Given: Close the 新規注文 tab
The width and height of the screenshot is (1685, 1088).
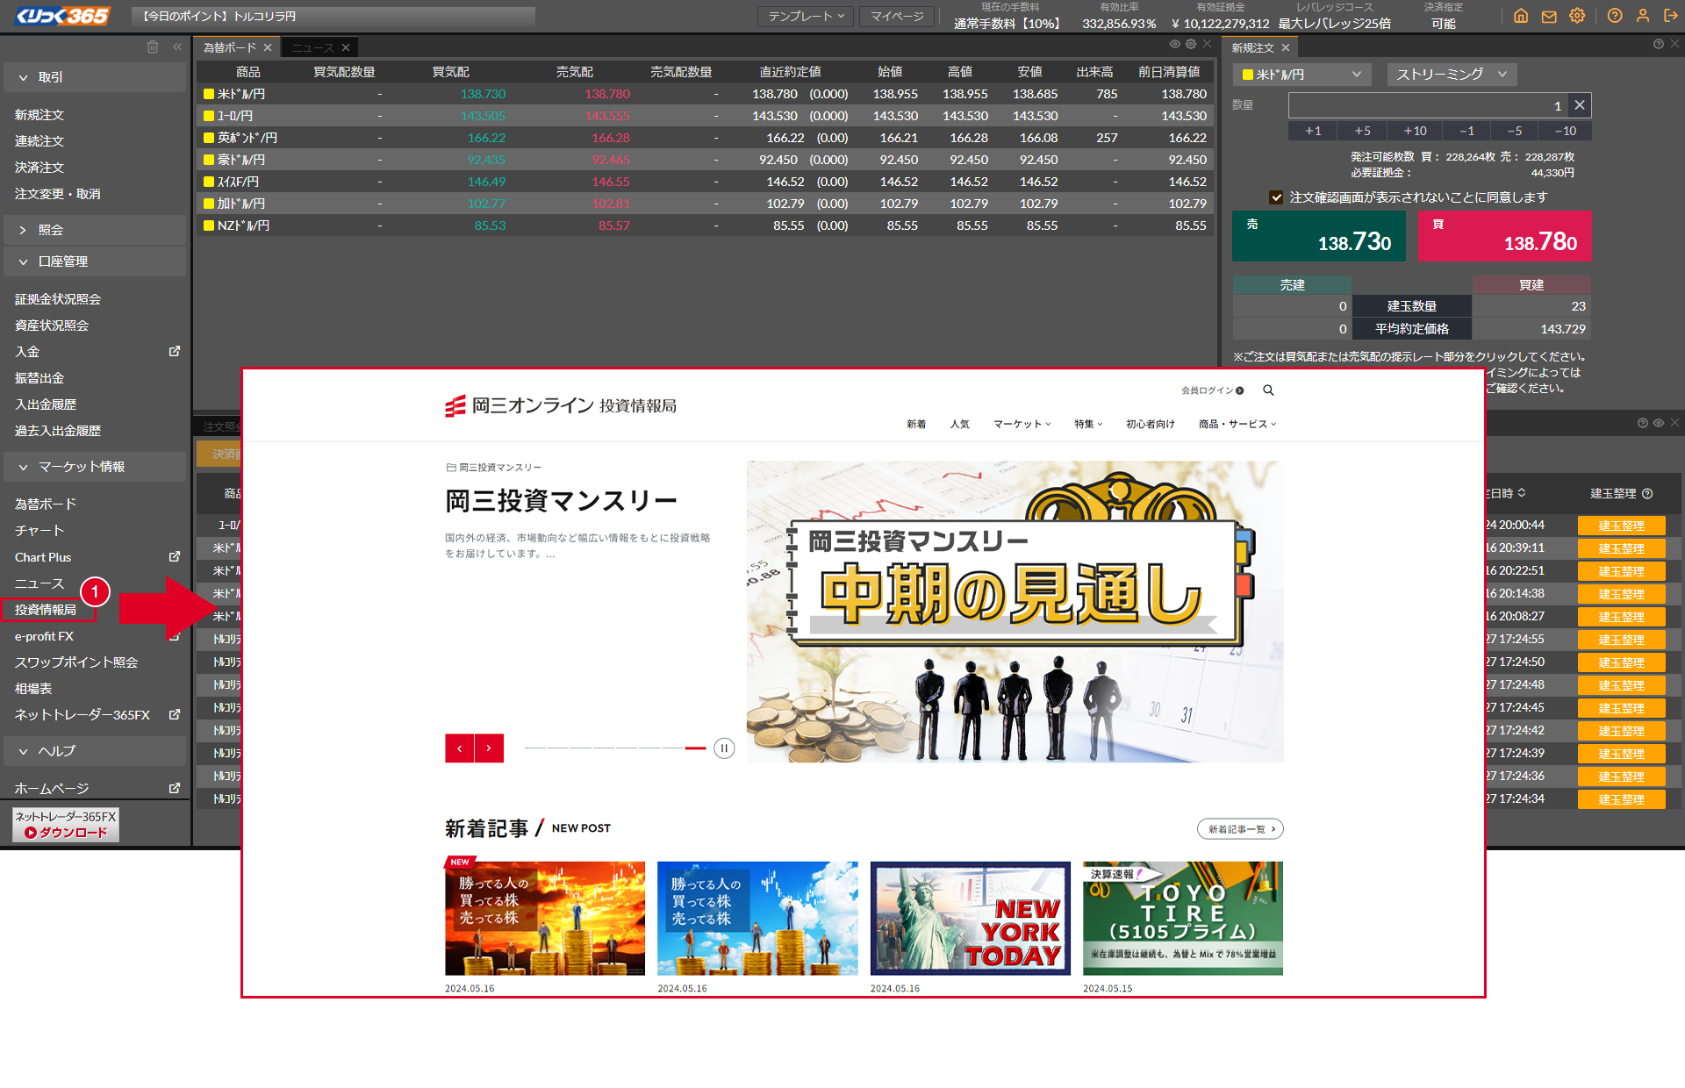Looking at the screenshot, I should pos(1286,47).
